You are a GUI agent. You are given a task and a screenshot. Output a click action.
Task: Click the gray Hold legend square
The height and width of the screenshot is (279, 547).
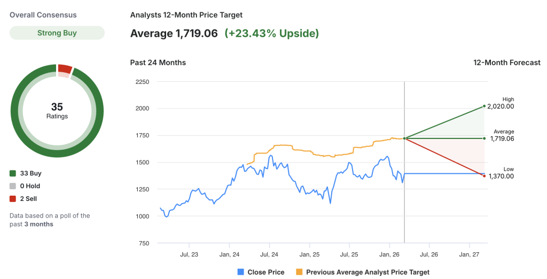pos(13,187)
